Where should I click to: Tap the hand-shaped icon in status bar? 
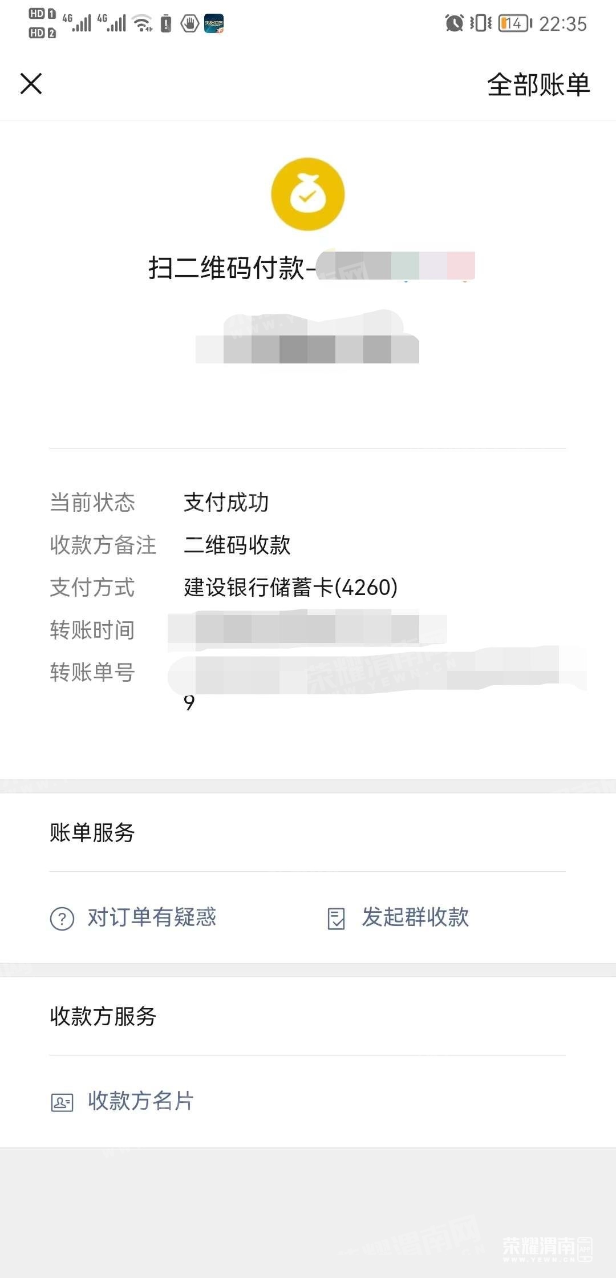(x=189, y=23)
